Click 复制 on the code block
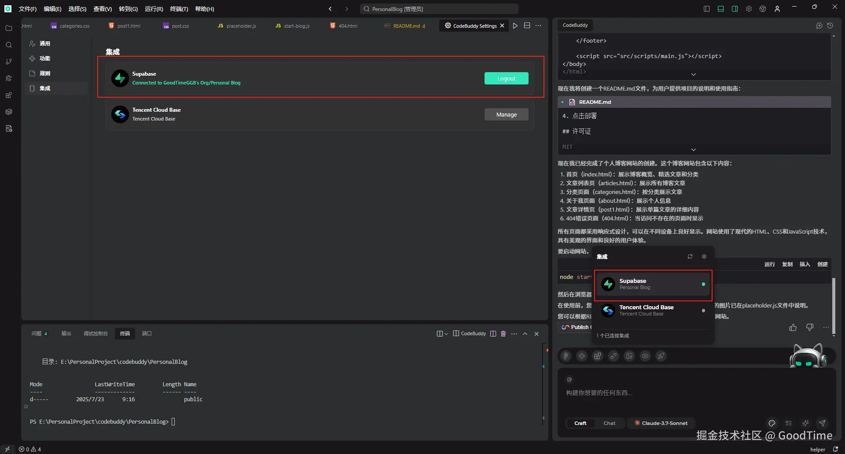The image size is (845, 454). 787,264
